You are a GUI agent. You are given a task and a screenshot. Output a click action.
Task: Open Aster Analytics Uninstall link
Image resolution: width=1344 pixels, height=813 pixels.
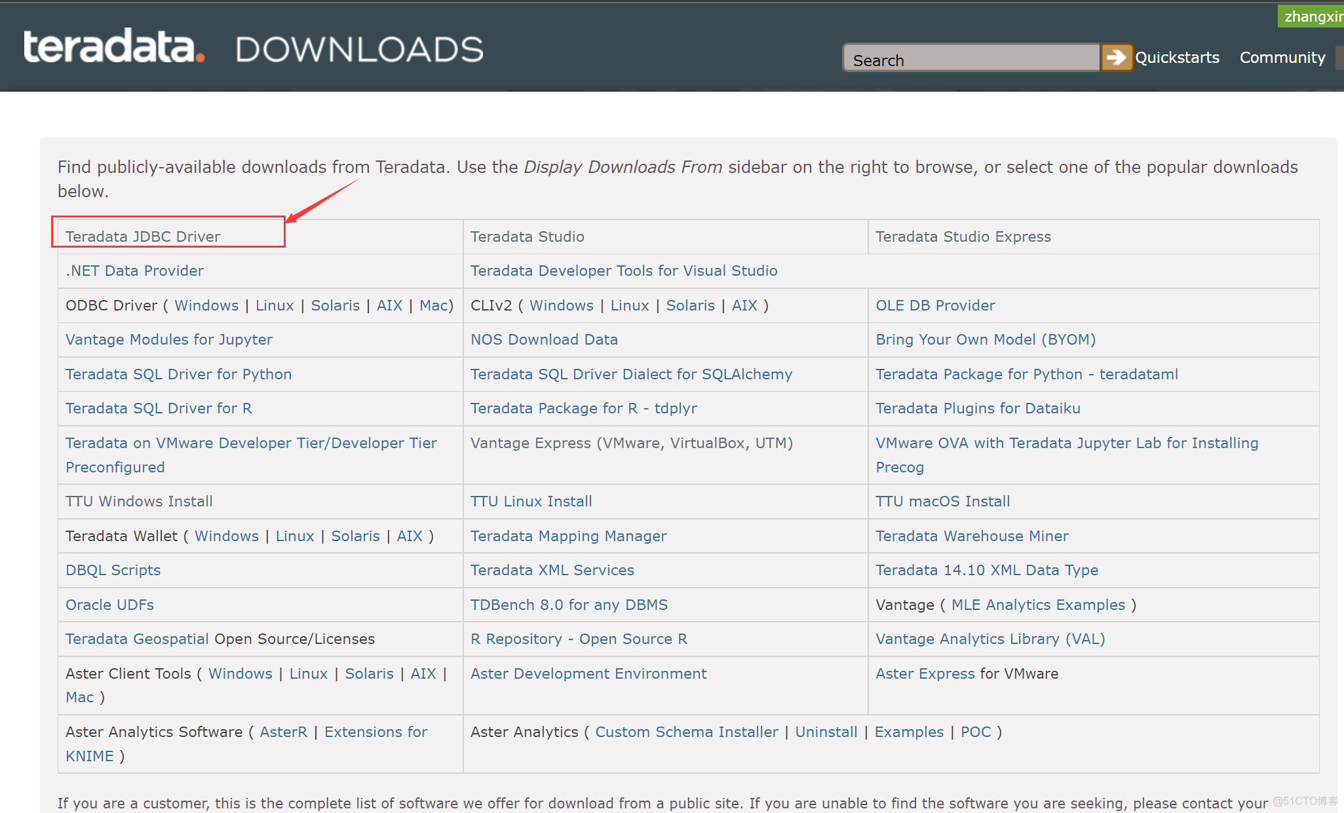(826, 732)
